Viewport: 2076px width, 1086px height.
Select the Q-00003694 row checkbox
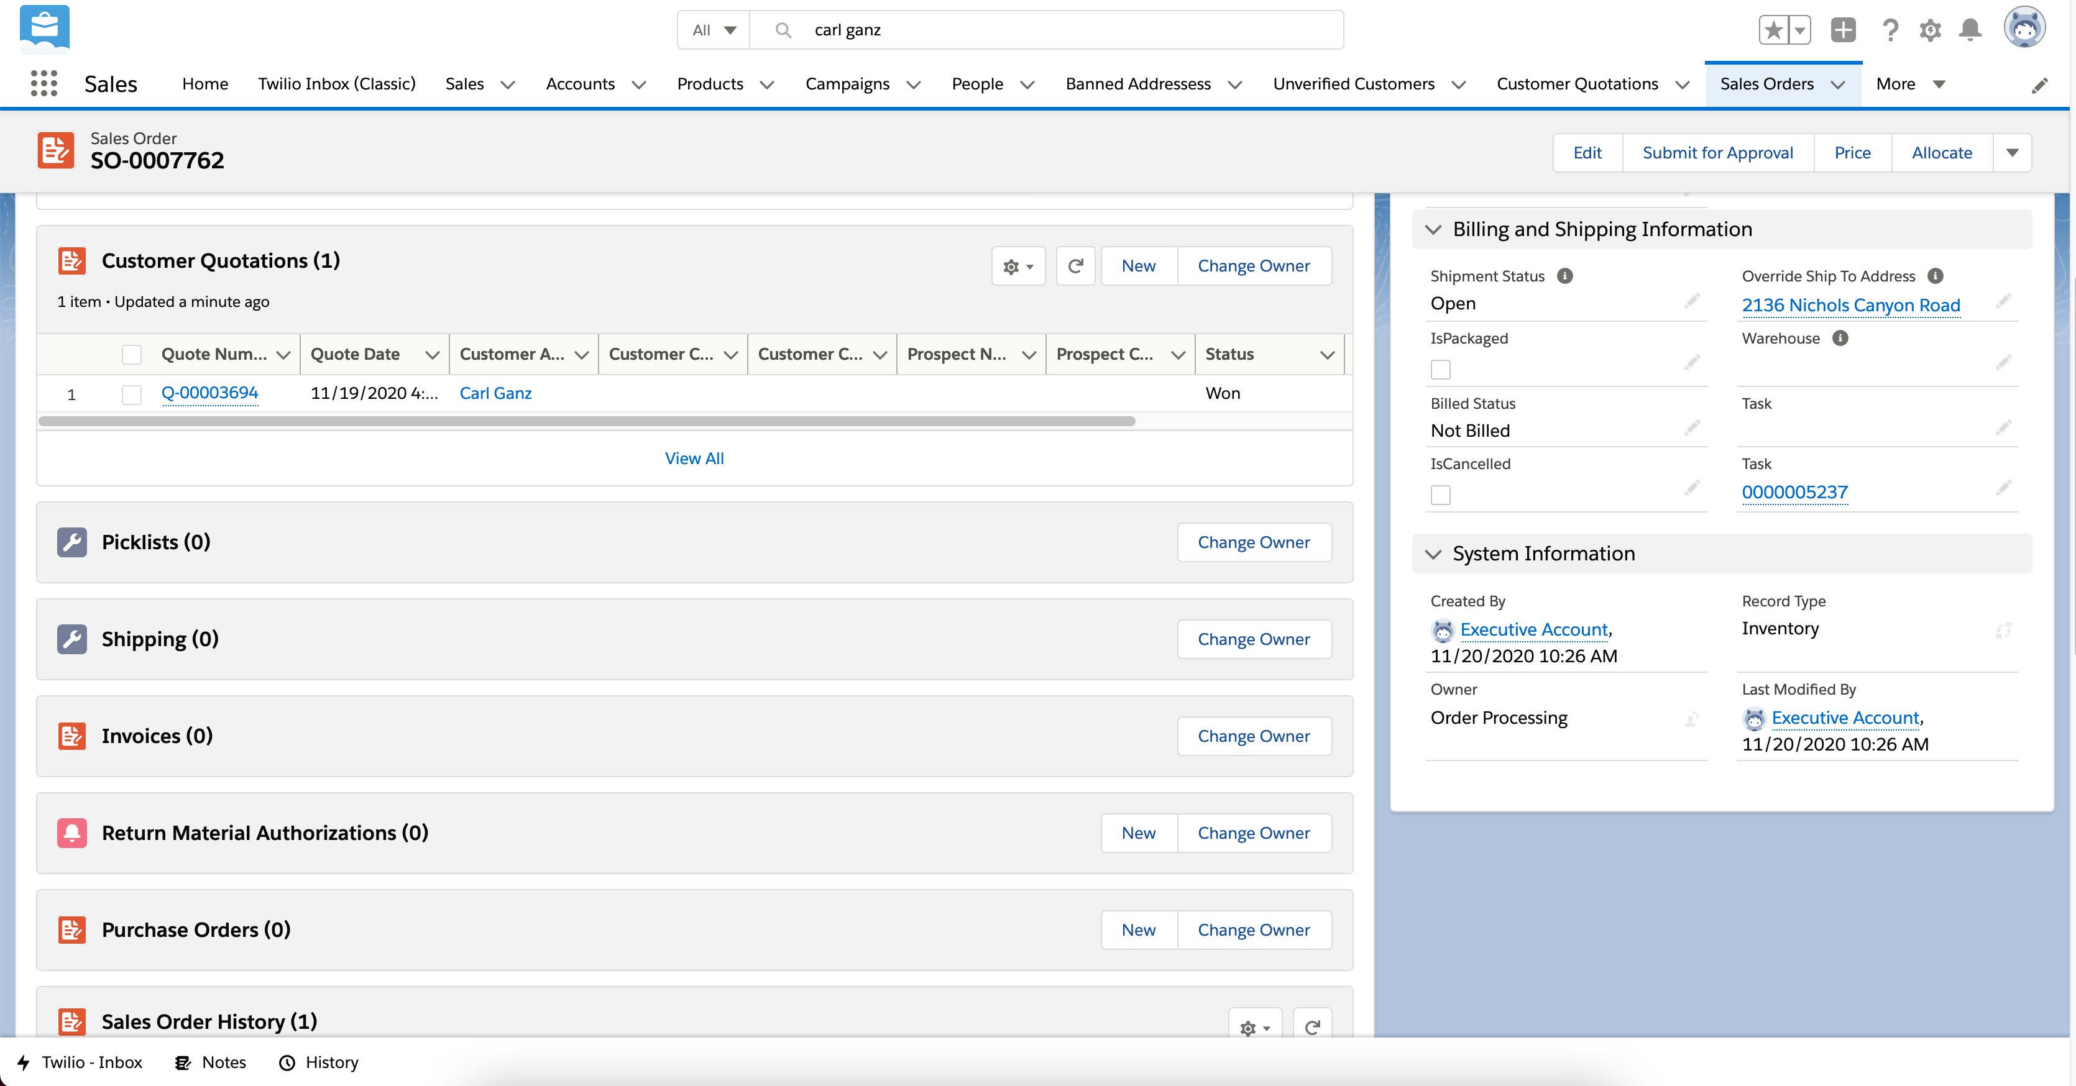131,394
